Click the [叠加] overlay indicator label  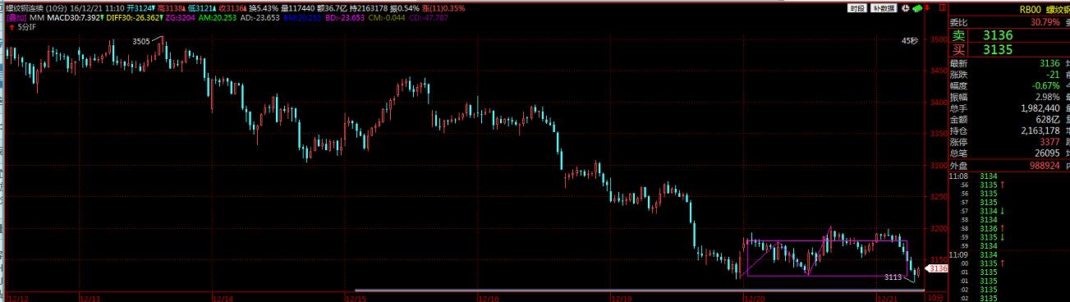(16, 17)
